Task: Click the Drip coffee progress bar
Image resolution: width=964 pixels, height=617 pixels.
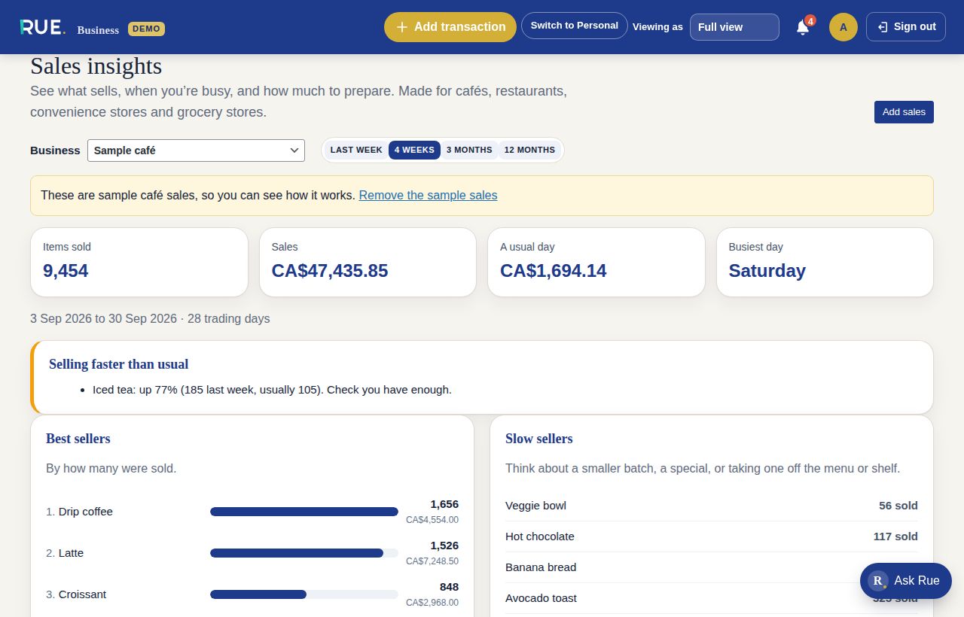Action: (x=304, y=512)
